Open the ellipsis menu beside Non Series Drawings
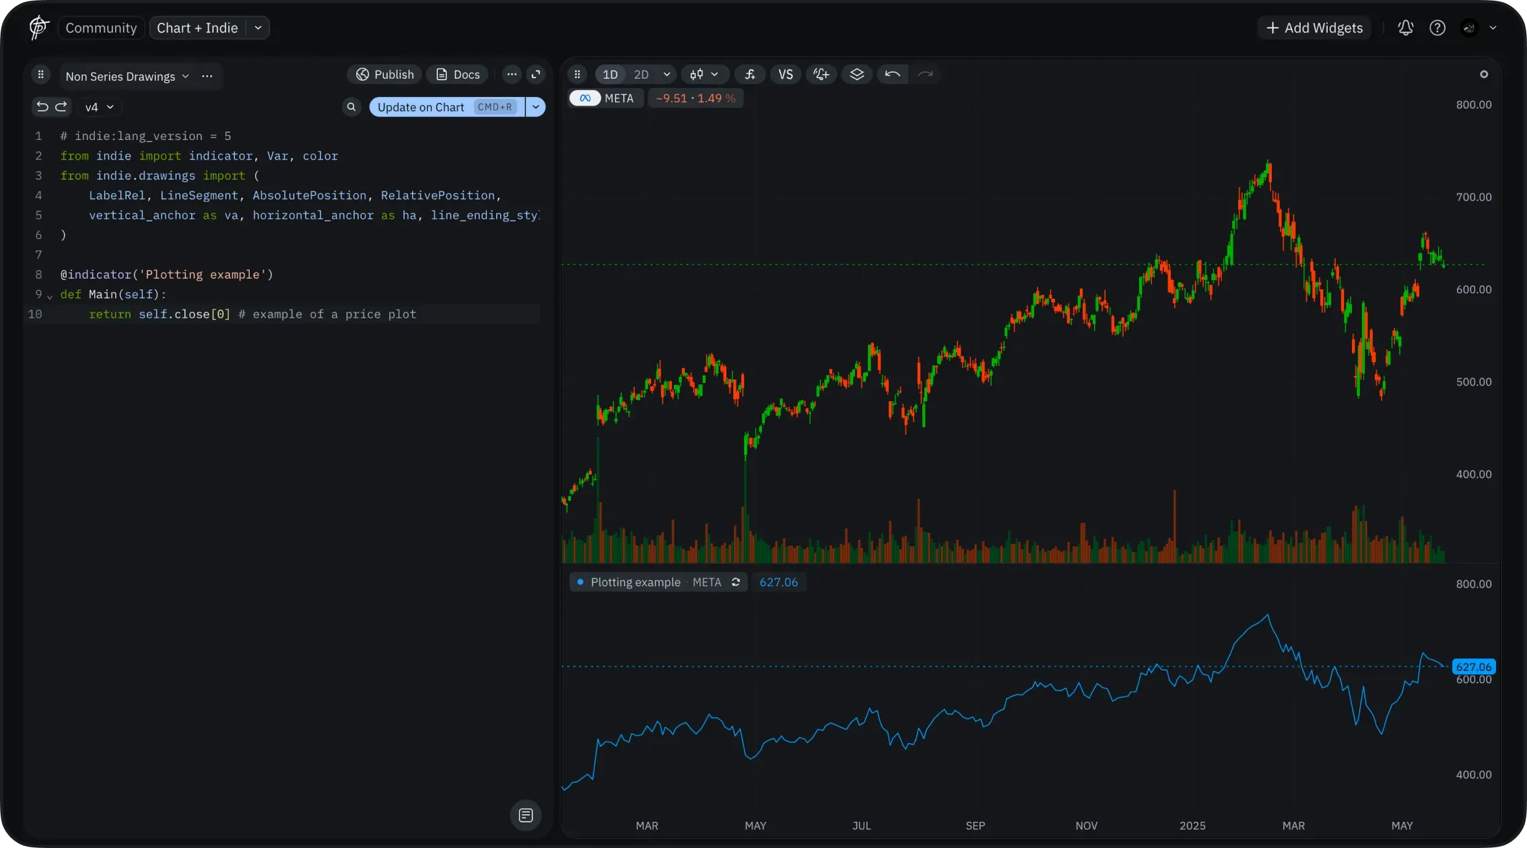The image size is (1527, 848). (207, 76)
